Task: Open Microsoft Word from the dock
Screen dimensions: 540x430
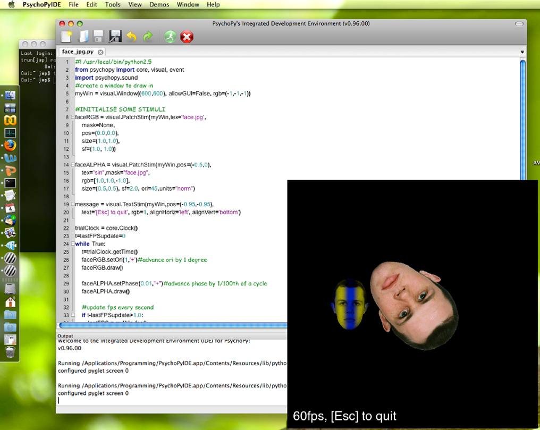Action: coord(10,158)
